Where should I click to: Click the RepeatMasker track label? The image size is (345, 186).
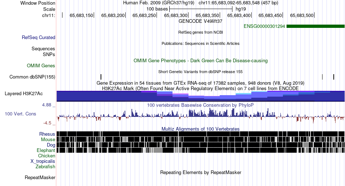40,177
